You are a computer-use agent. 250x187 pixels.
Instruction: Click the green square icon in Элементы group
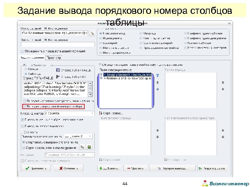tap(89, 147)
